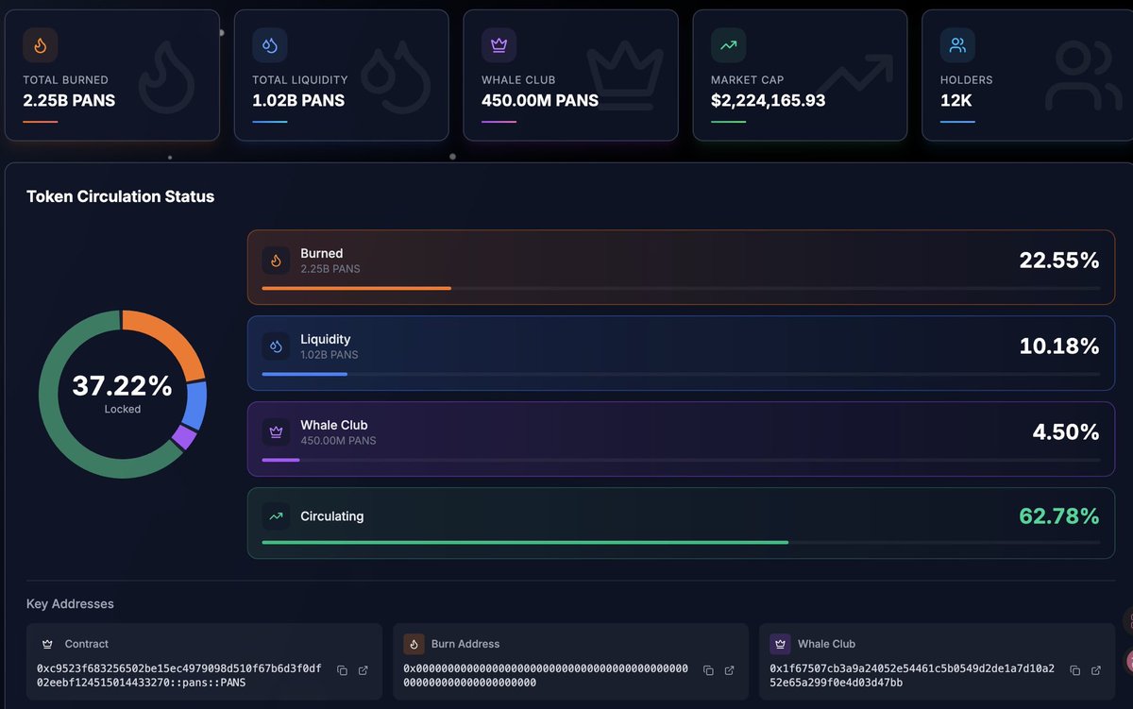
Task: Copy the Whale Club address
Action: point(1074,670)
